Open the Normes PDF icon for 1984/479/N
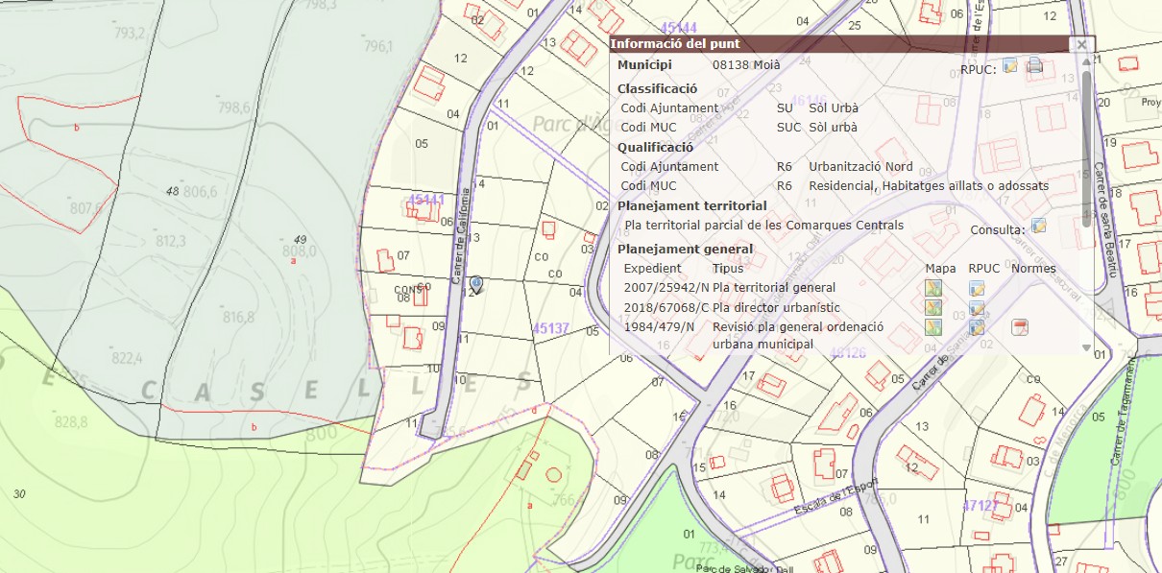The image size is (1162, 573). [x=1020, y=327]
